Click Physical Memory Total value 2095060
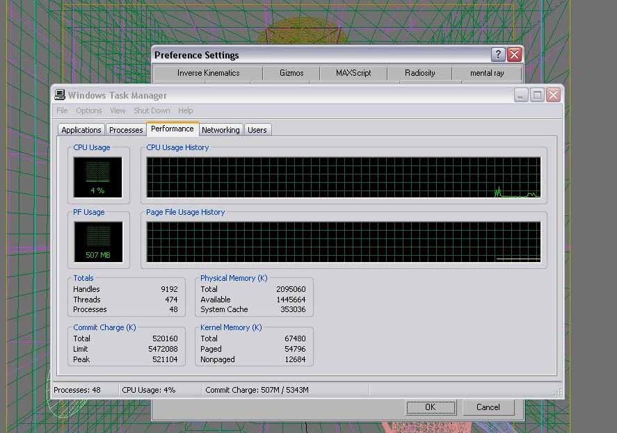The image size is (617, 433). [x=291, y=289]
